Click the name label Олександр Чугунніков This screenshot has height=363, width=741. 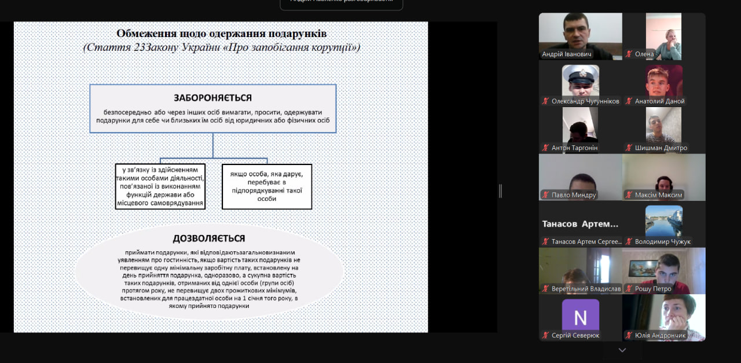click(x=585, y=101)
